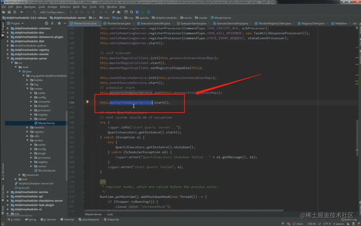Screen dimensions: 361x226
Task: Click dolphinscheduler-server breadcrumb
Action: click(x=68, y=18)
